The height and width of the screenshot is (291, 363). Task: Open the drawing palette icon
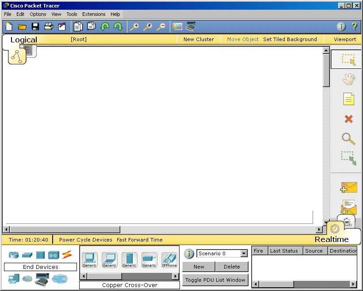[178, 26]
